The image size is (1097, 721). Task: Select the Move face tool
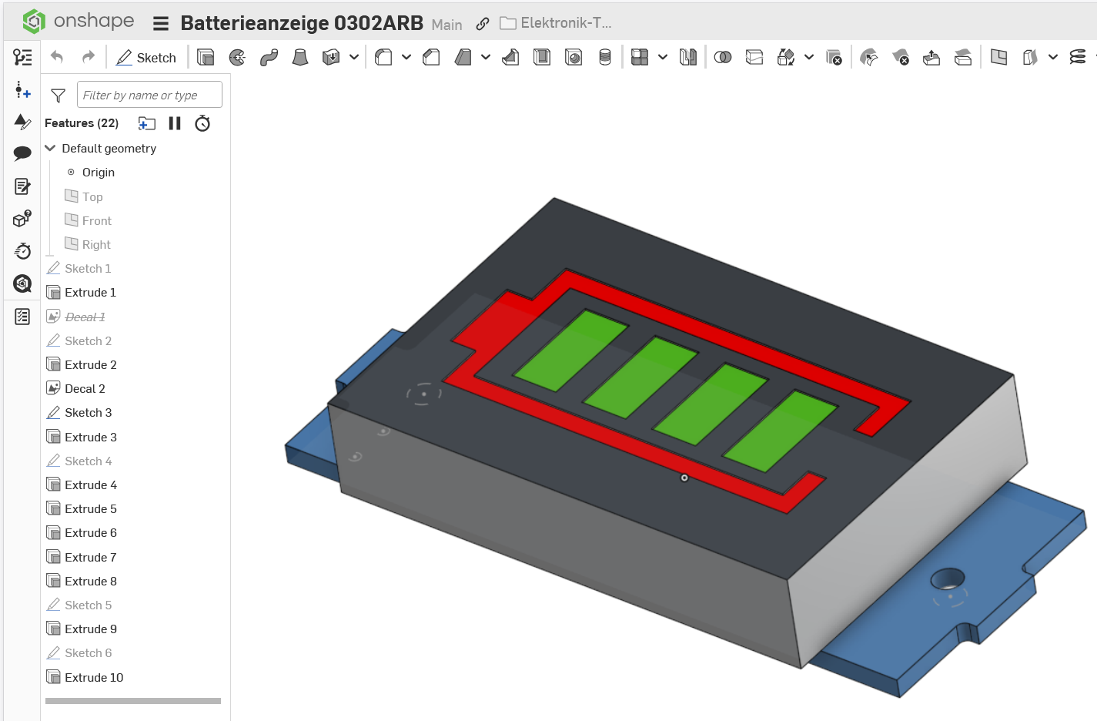click(931, 57)
